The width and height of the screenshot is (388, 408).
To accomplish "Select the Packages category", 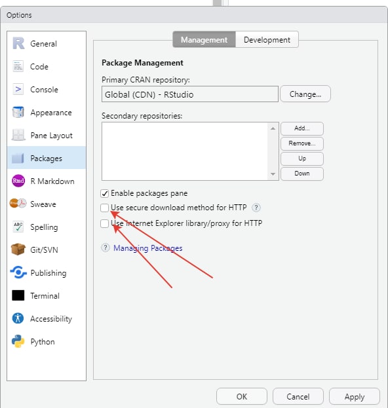I will tap(47, 158).
